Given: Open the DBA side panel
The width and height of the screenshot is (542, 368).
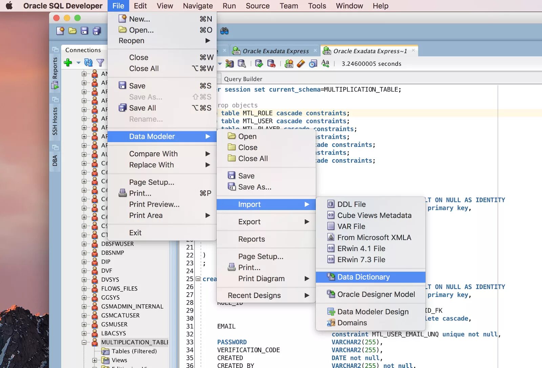Looking at the screenshot, I should (x=55, y=161).
